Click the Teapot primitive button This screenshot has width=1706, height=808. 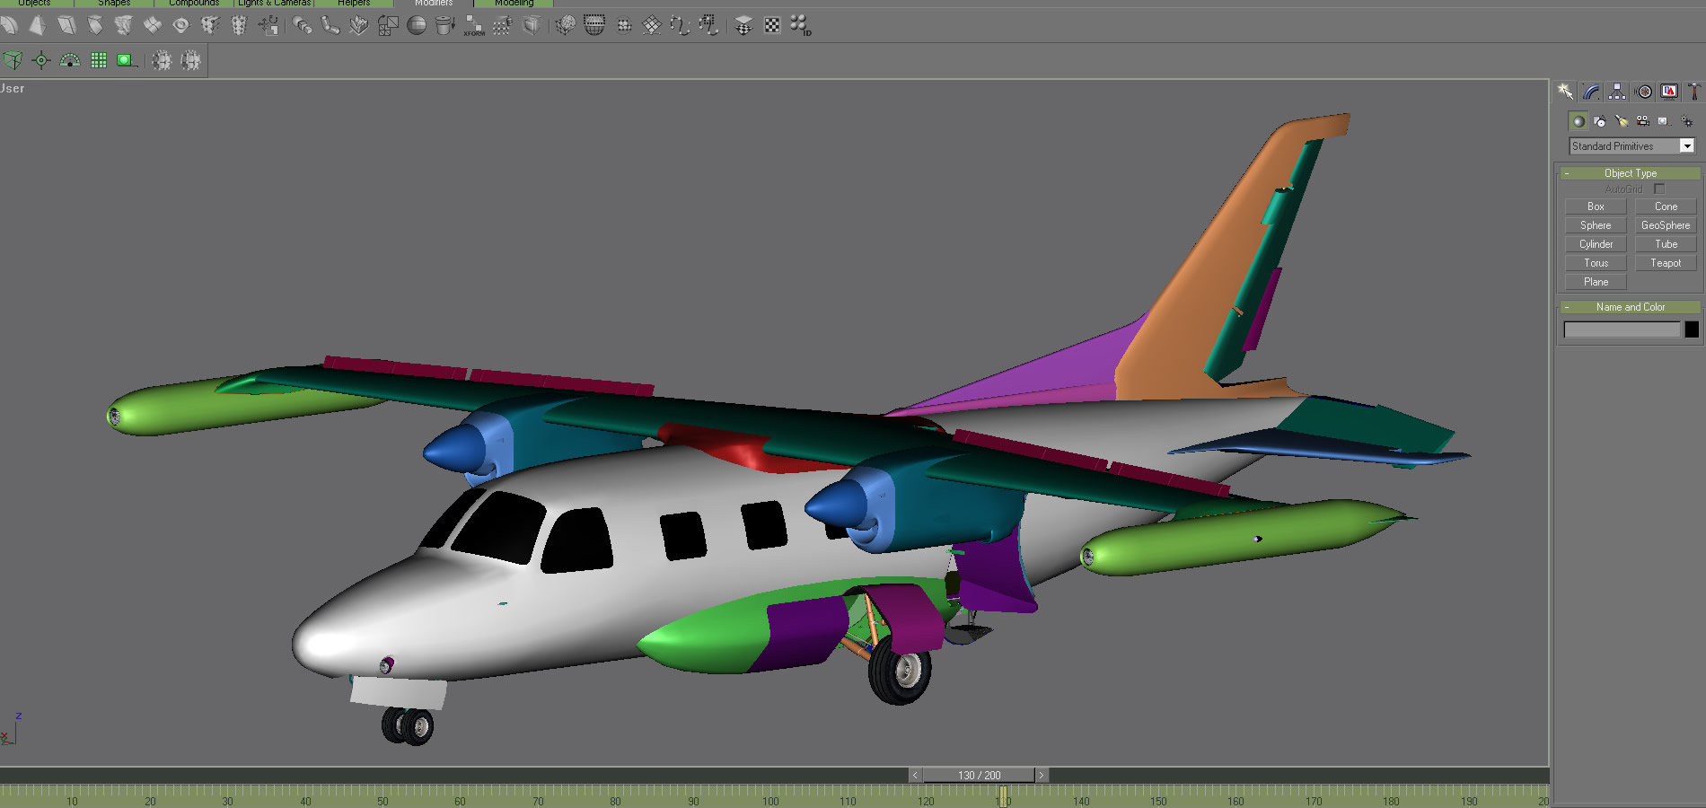pos(1665,263)
